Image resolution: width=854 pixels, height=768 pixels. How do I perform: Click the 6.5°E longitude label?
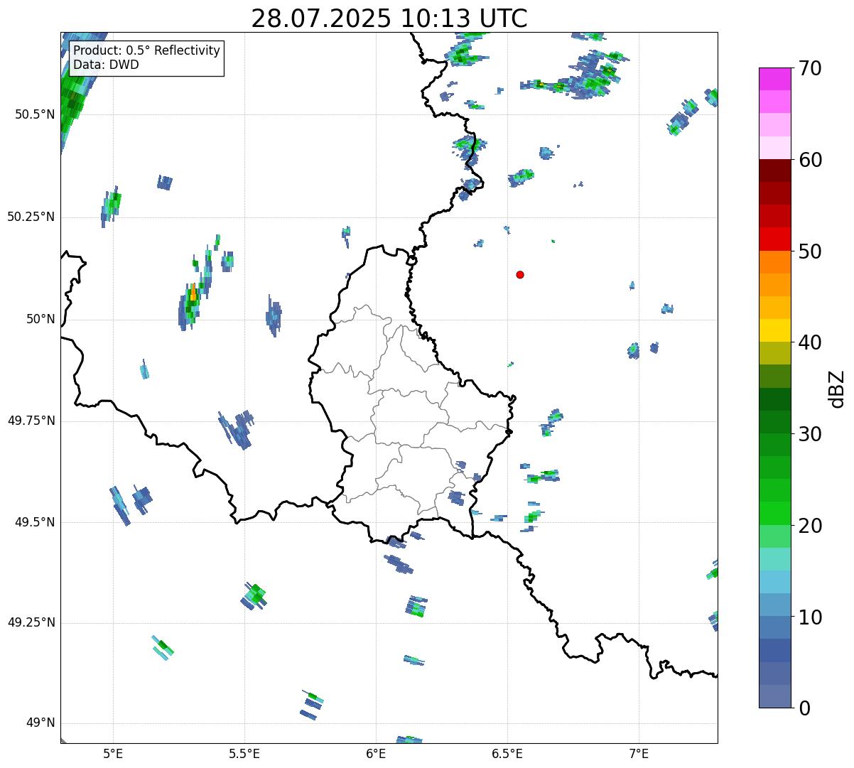(507, 754)
